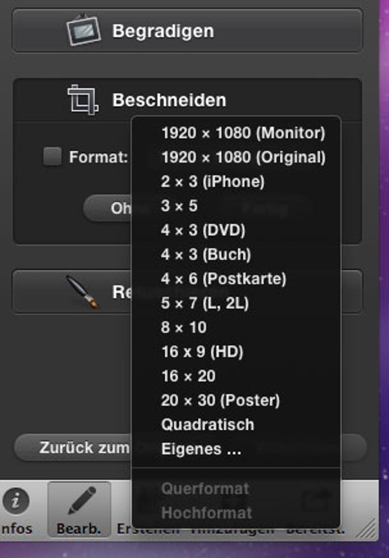Select Quadratisch crop format

click(207, 425)
